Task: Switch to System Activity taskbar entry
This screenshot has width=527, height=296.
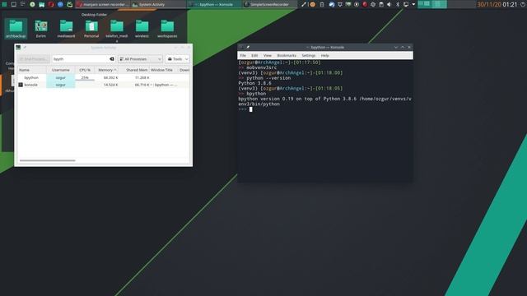Action: [158, 4]
